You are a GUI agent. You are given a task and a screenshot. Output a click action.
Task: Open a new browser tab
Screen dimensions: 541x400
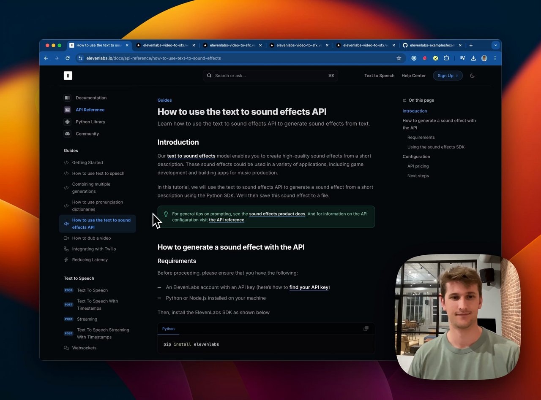point(471,45)
